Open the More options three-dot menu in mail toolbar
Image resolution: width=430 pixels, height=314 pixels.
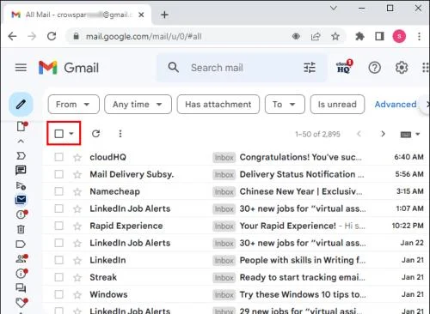click(120, 134)
